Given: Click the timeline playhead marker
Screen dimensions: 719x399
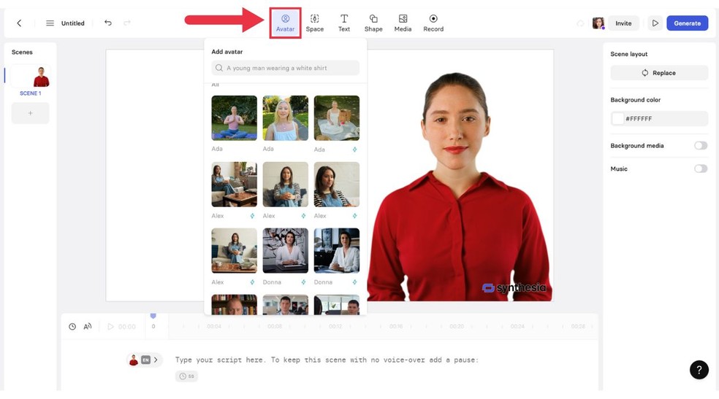Looking at the screenshot, I should pos(153,316).
